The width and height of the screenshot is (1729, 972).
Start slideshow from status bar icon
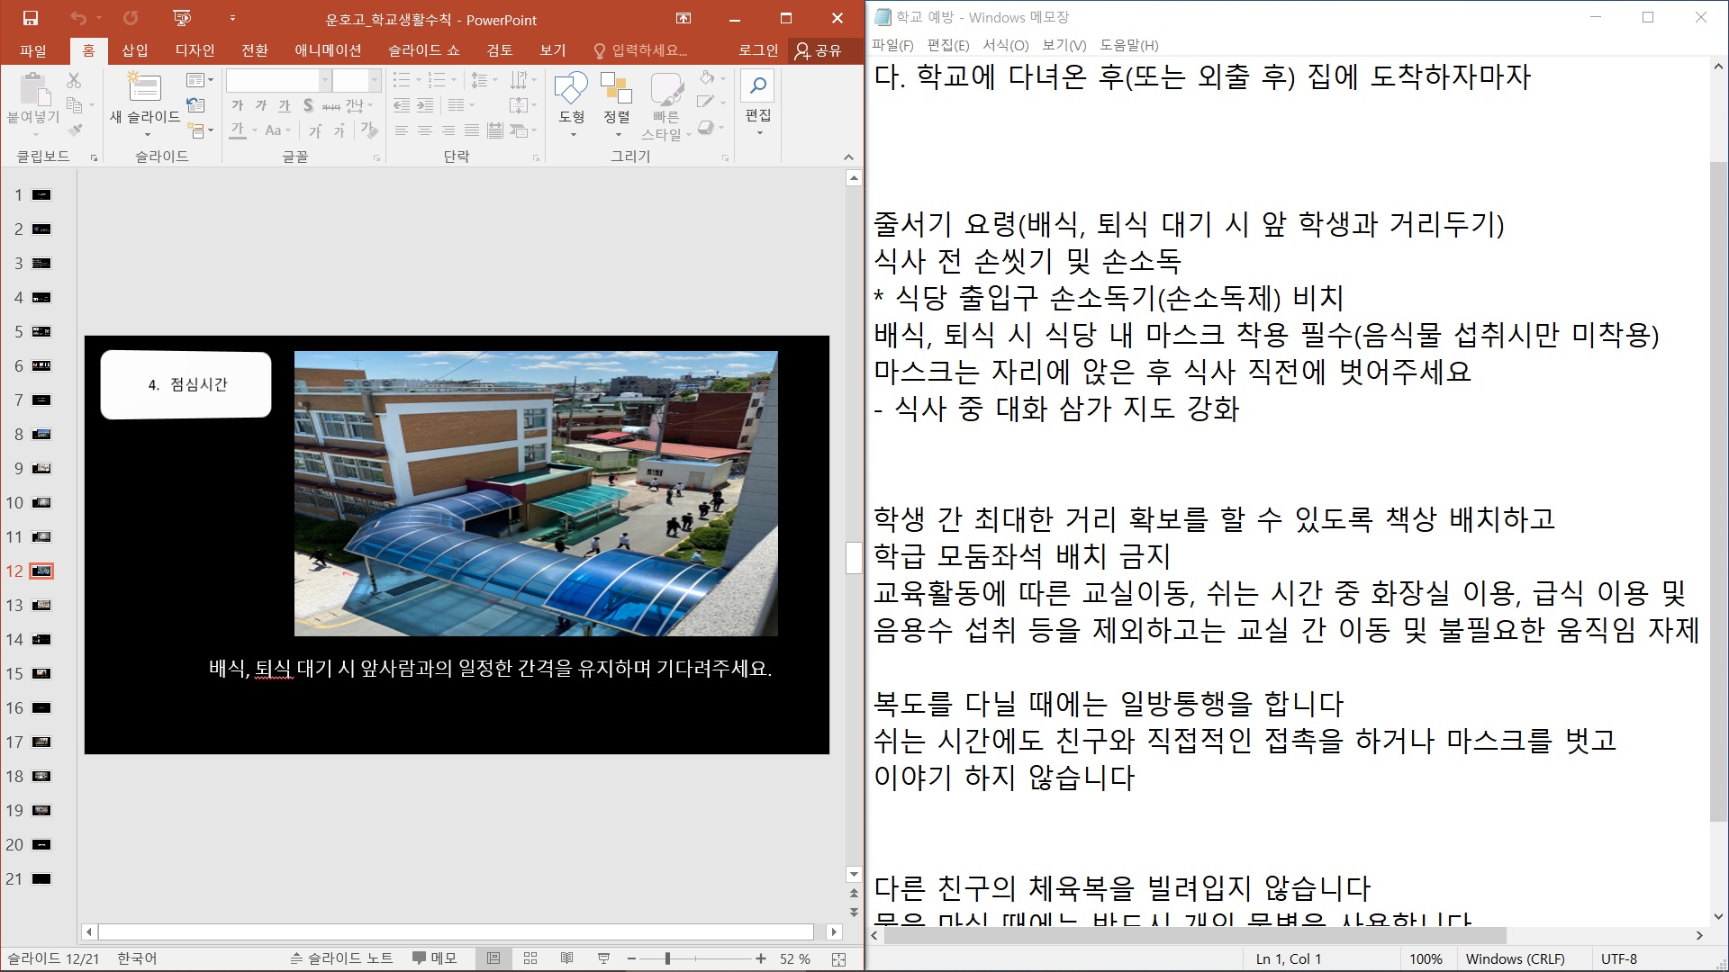[603, 958]
